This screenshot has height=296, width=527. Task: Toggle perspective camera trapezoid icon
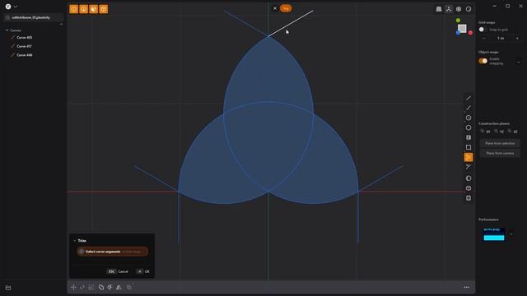[439, 9]
